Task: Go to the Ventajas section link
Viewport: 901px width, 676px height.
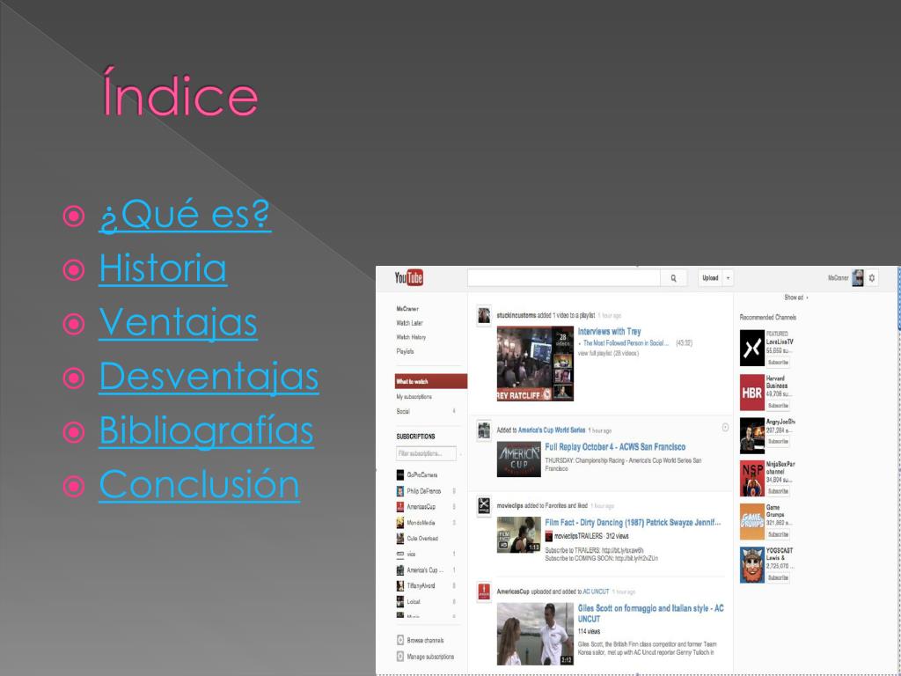Action: click(x=178, y=322)
